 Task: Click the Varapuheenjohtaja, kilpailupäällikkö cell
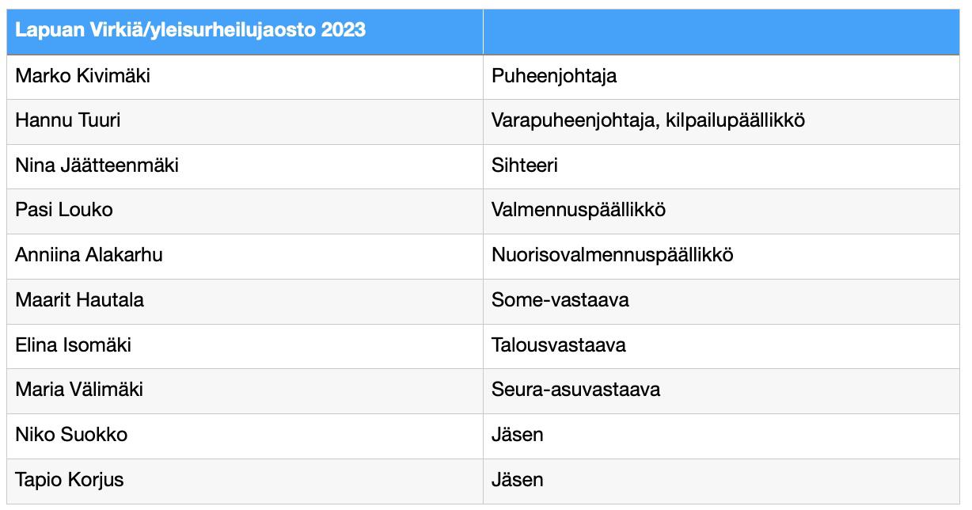tap(721, 122)
